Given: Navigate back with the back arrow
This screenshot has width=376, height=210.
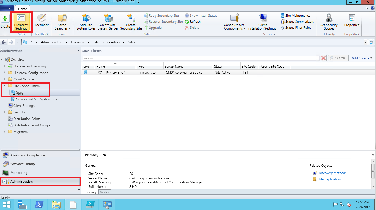Looking at the screenshot, I should [x=4, y=42].
